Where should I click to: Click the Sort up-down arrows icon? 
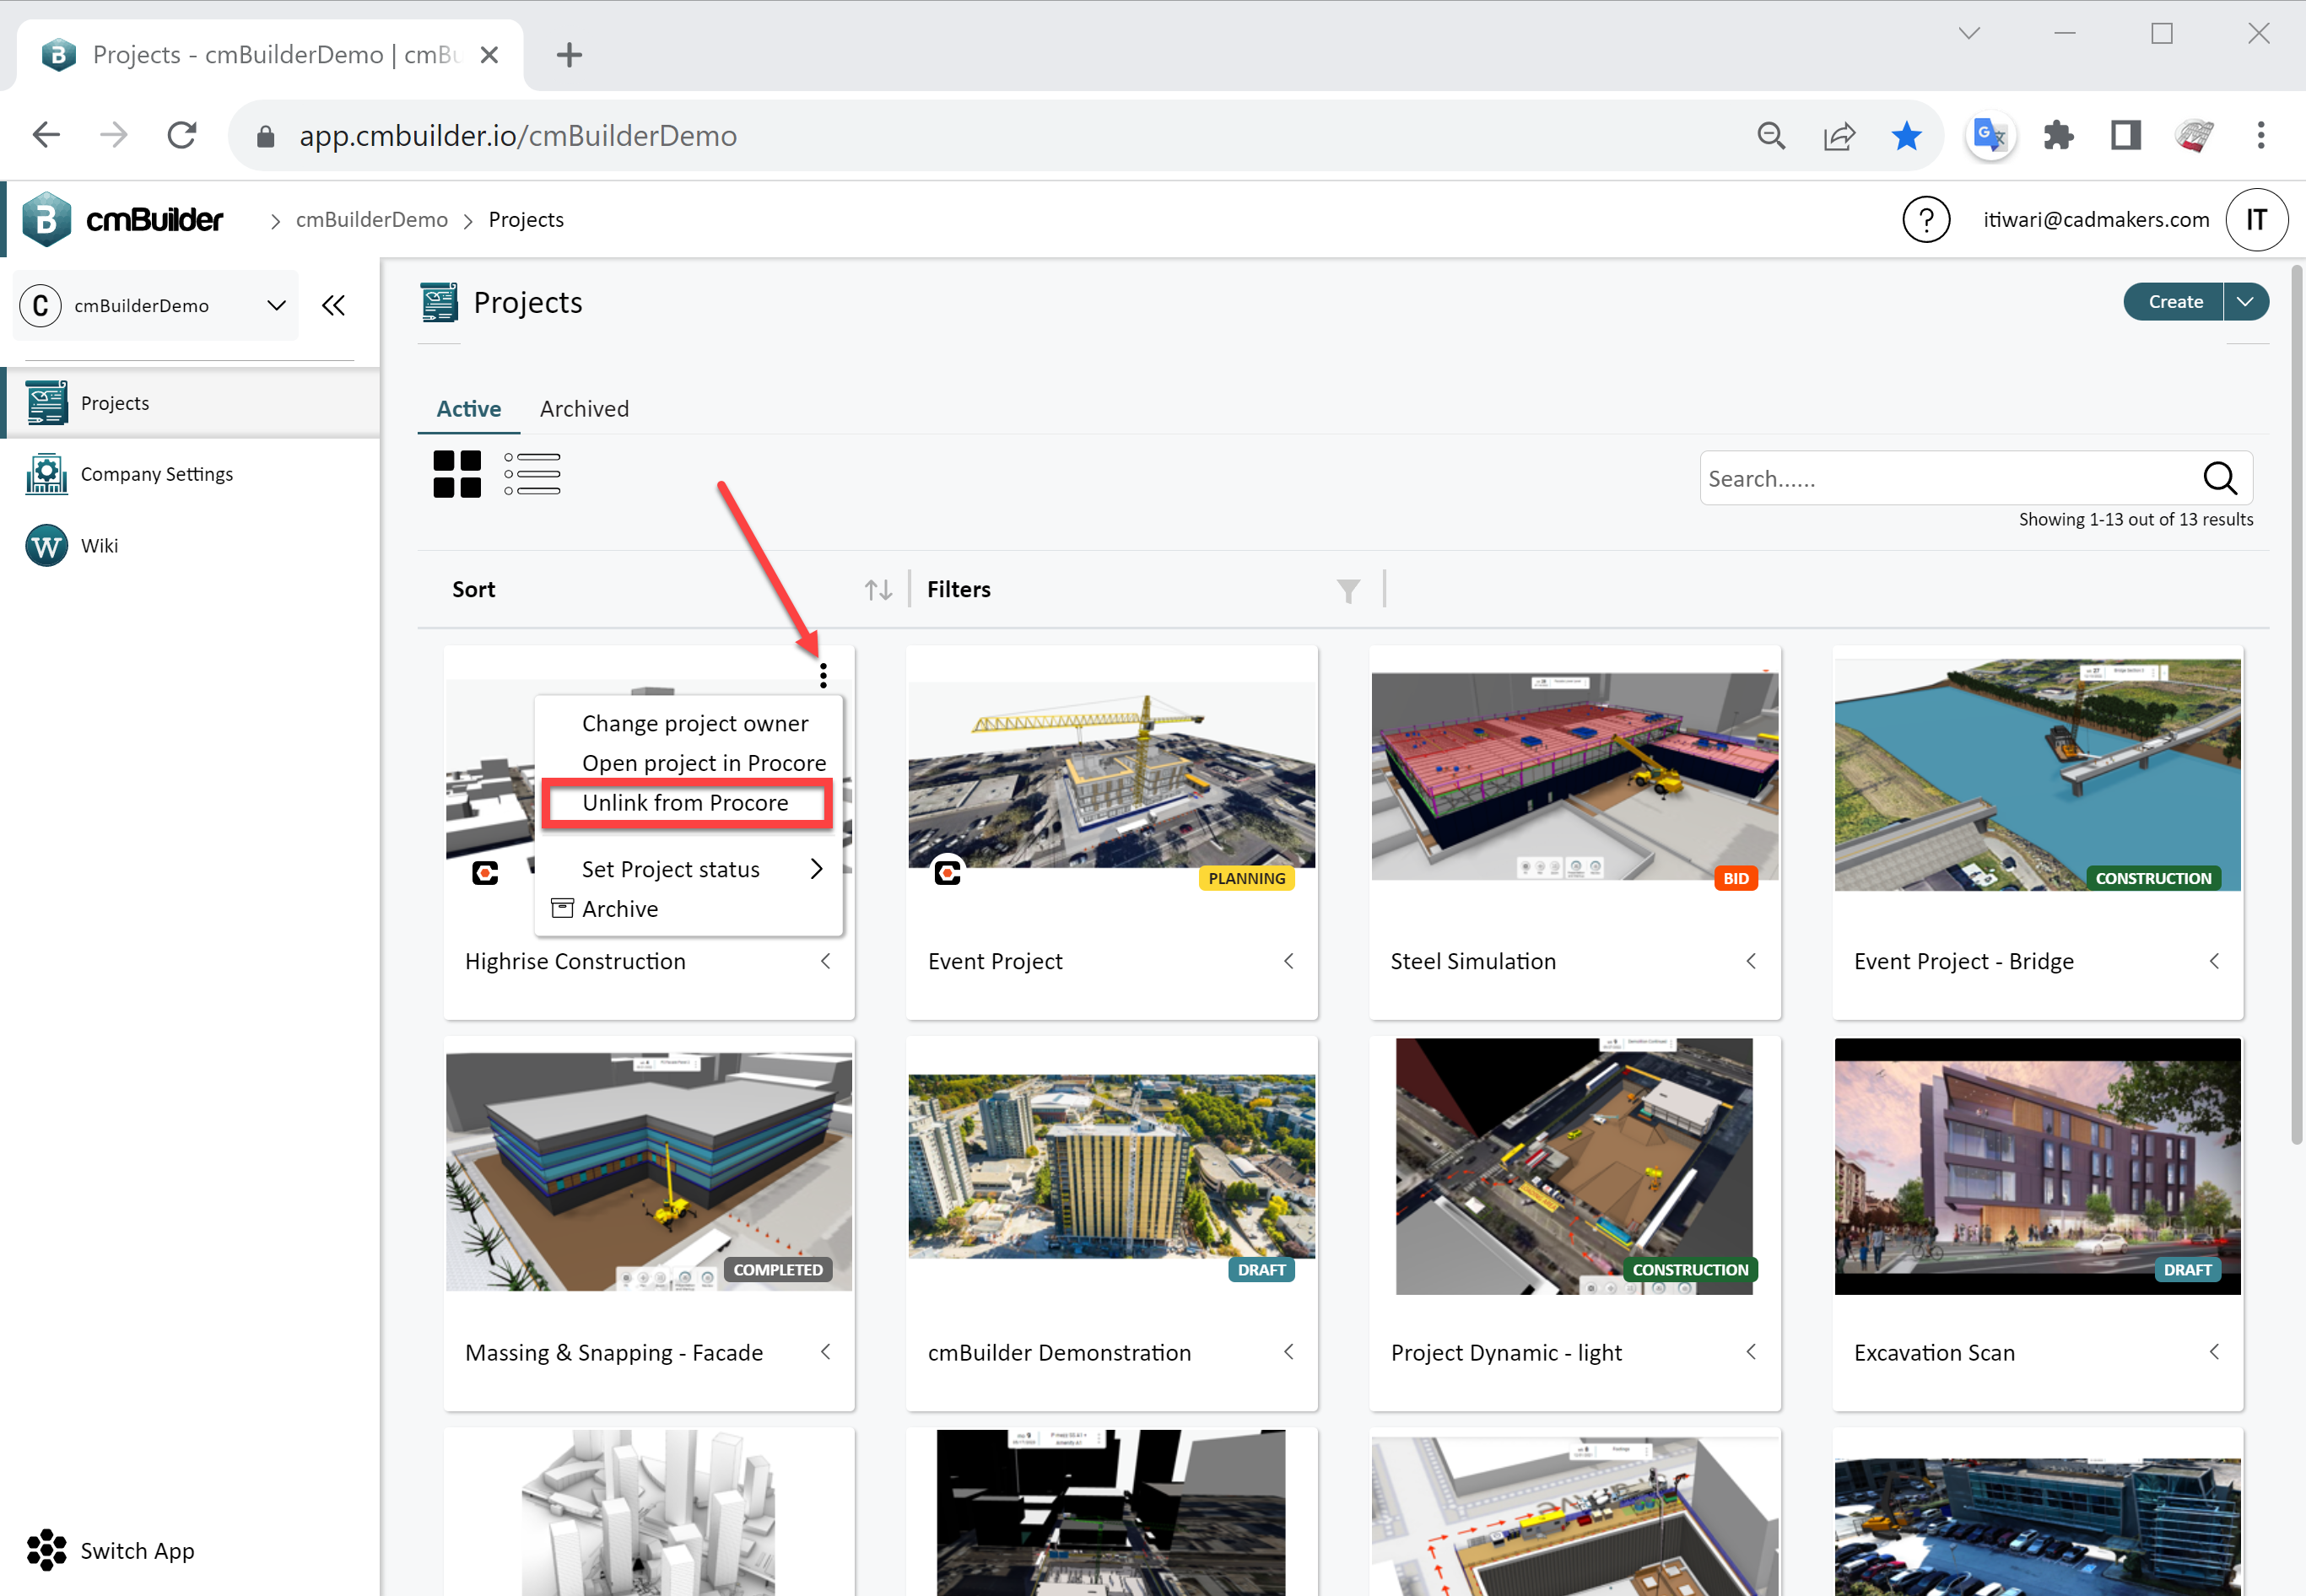(x=878, y=590)
